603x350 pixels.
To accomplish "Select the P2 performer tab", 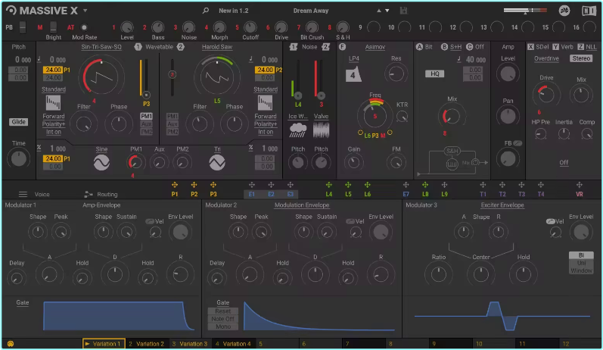I will coord(194,194).
